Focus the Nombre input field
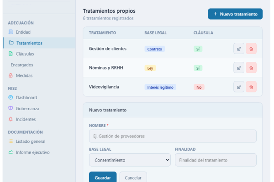Screen dimensions: 274x182 (x=173, y=136)
